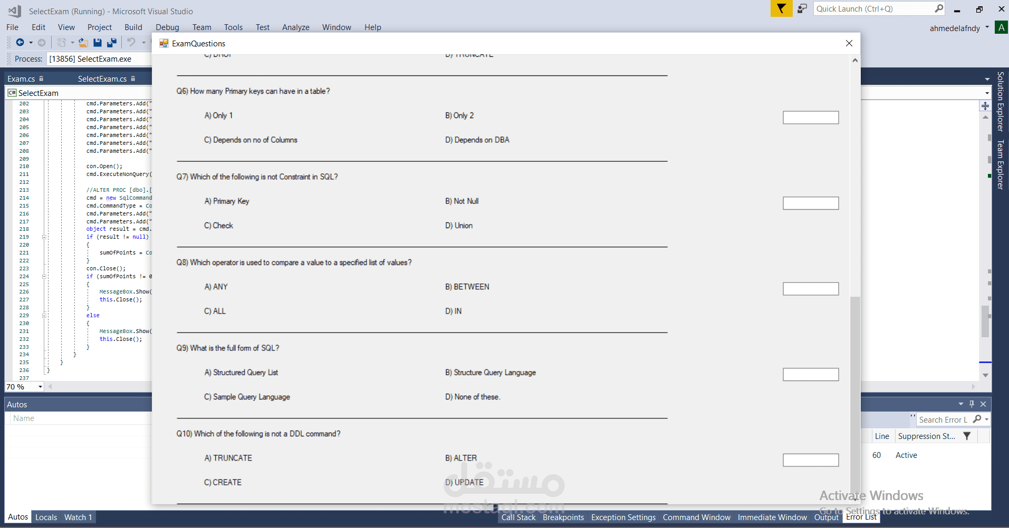Open the document tab list dropdown arrow
Screen dimensions: 1009x528
(987, 79)
